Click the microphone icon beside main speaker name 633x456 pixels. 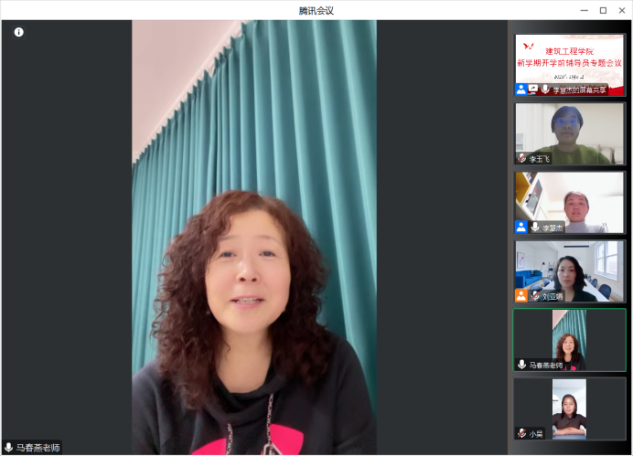point(9,448)
